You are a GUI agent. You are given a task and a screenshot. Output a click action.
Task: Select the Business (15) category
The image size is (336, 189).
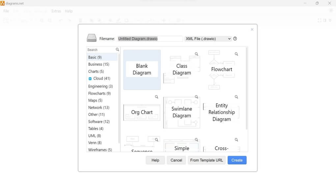(x=98, y=64)
